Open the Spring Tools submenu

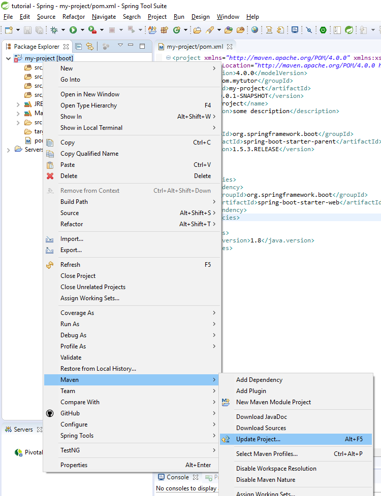pyautogui.click(x=132, y=436)
